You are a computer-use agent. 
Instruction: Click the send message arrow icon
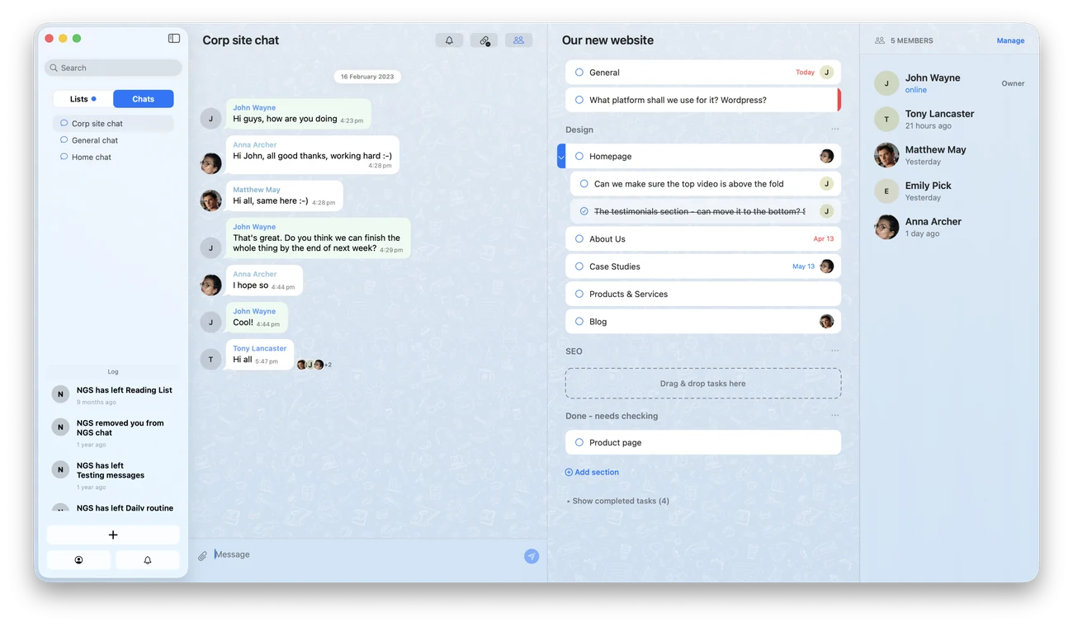pyautogui.click(x=532, y=556)
